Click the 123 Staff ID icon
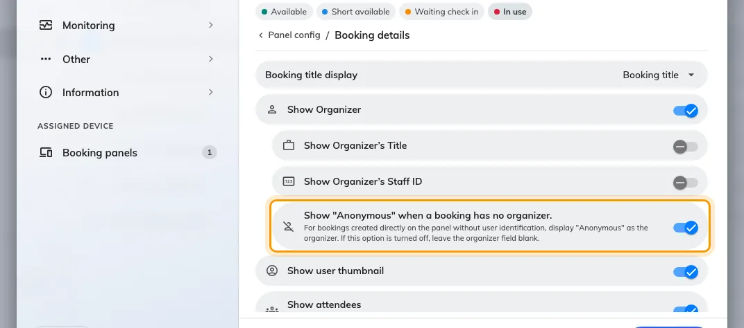Viewport: 744px width, 328px height. click(x=289, y=181)
